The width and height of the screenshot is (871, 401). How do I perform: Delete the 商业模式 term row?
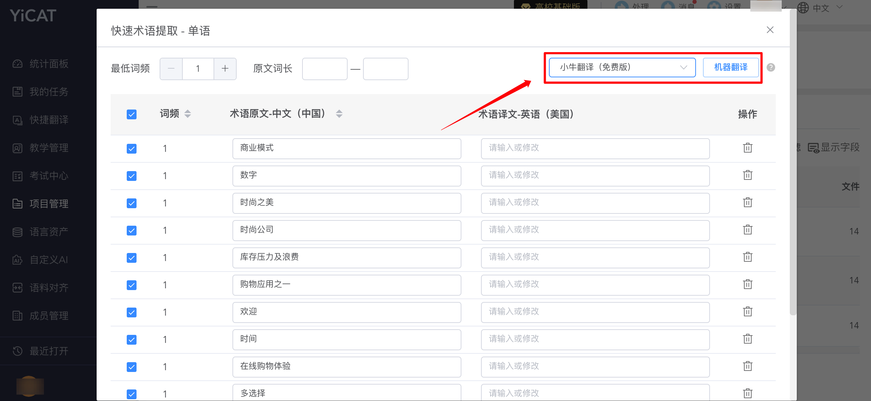click(747, 148)
